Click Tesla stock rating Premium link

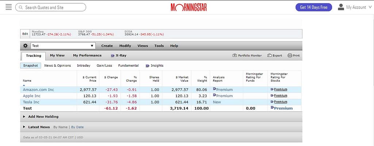pos(280,102)
